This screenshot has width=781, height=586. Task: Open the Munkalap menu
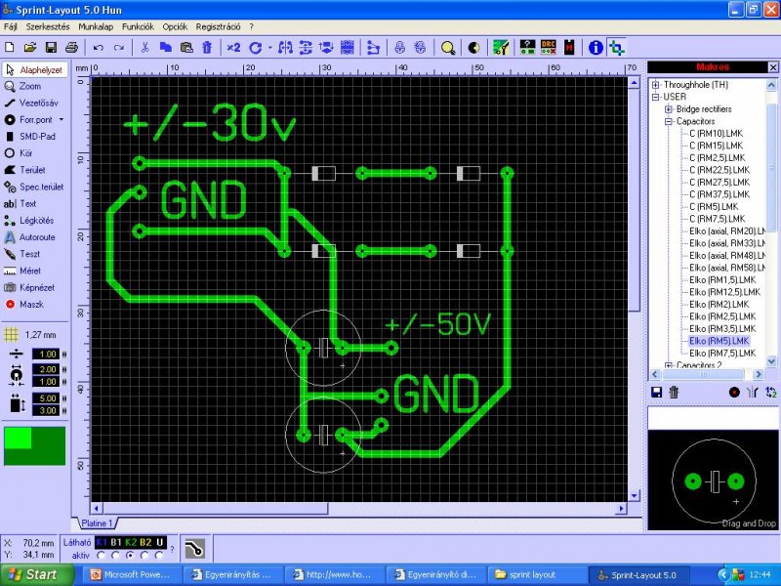(x=96, y=27)
